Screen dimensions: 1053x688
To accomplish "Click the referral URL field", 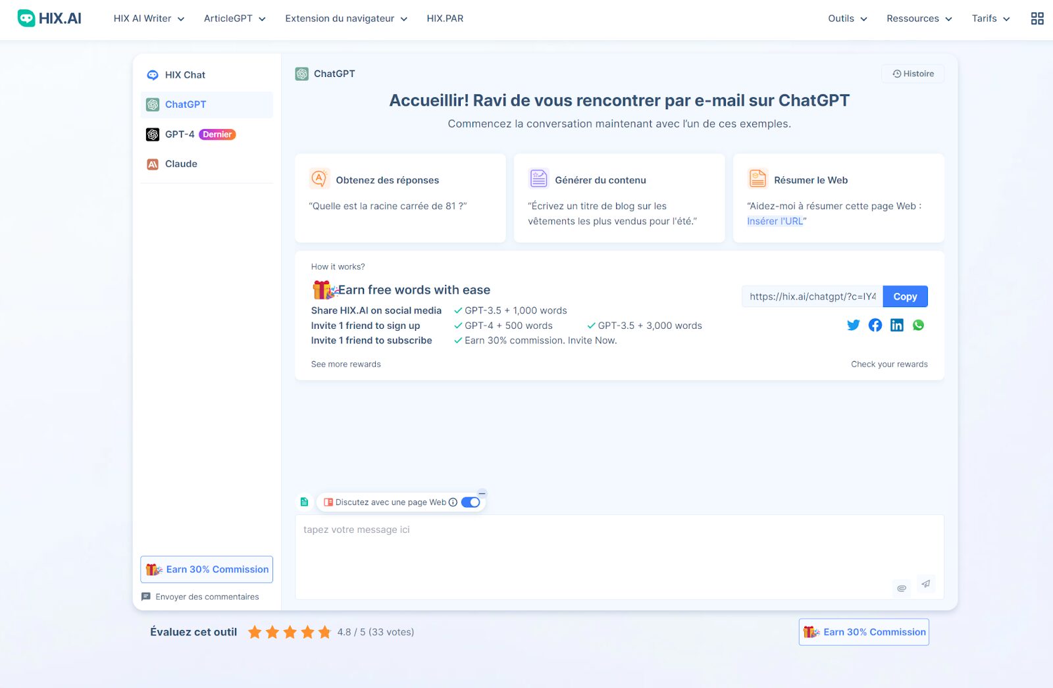I will point(812,297).
